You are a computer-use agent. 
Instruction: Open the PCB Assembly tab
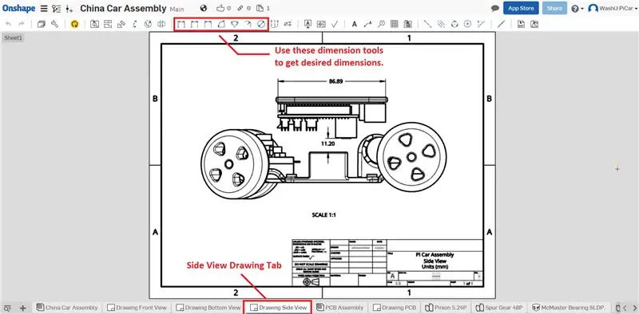click(x=342, y=308)
